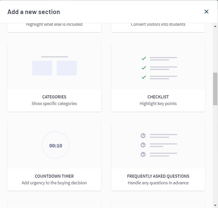Click the bottom question mark icon in FAQ preview
This screenshot has height=208, width=218.
click(143, 154)
